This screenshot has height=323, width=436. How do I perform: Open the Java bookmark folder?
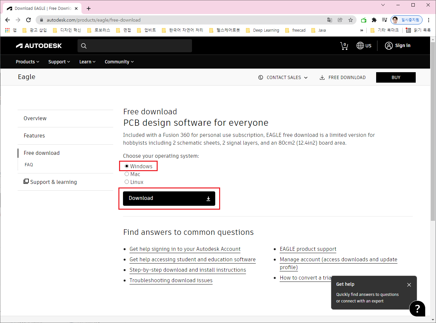[319, 30]
